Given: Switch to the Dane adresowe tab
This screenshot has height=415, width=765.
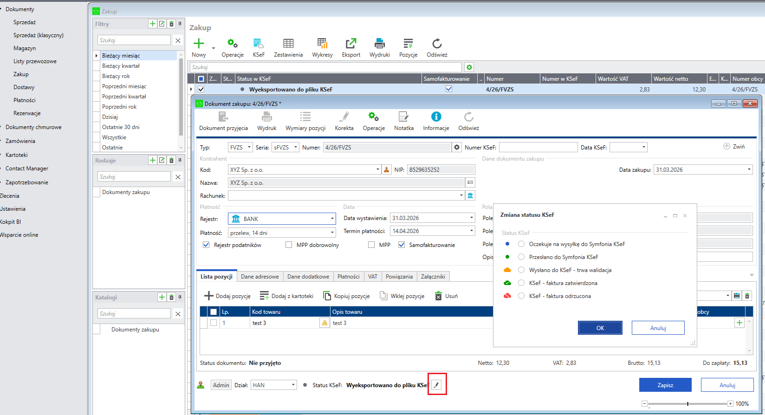Looking at the screenshot, I should [259, 276].
